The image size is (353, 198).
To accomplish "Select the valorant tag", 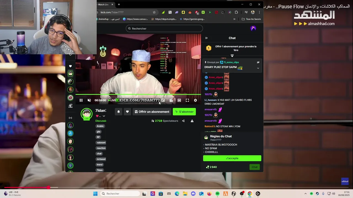I will pos(101,142).
